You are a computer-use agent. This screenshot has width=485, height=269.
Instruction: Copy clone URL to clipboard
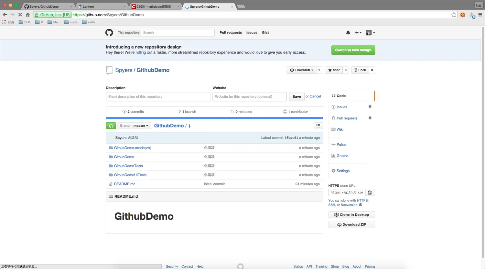370,193
